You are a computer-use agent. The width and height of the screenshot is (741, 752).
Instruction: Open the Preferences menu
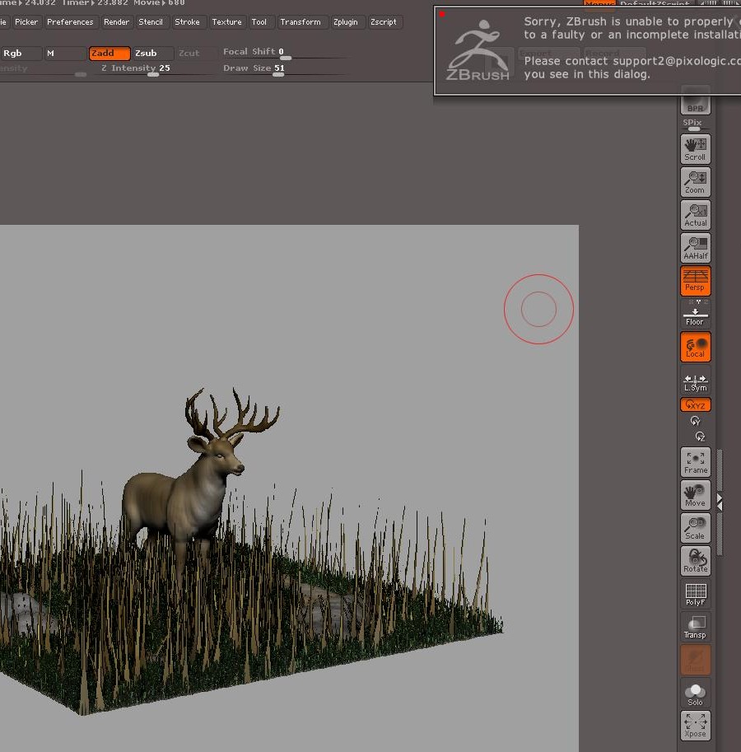point(70,22)
